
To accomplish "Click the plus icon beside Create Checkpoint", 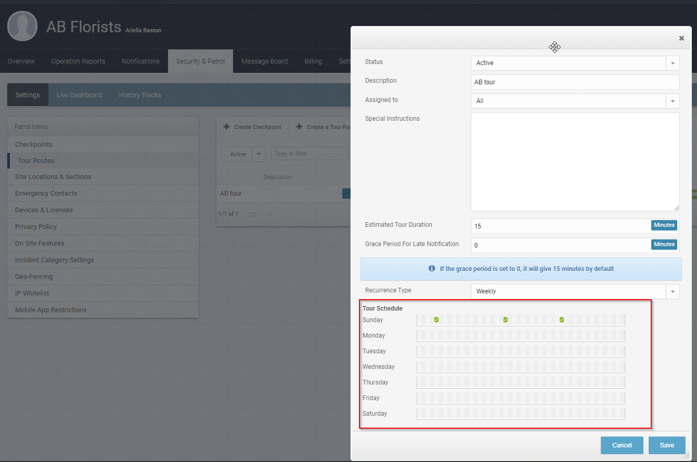I will pyautogui.click(x=226, y=127).
